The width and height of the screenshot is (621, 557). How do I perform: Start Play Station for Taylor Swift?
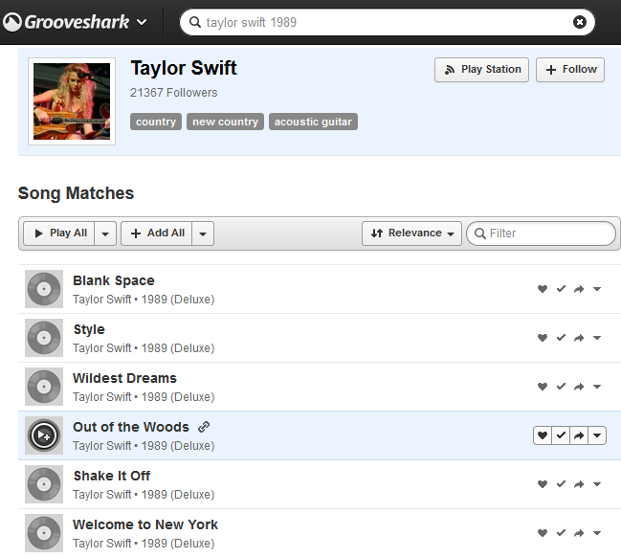tap(481, 70)
